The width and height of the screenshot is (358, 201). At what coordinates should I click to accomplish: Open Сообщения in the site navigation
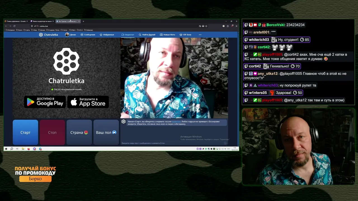click(x=88, y=35)
